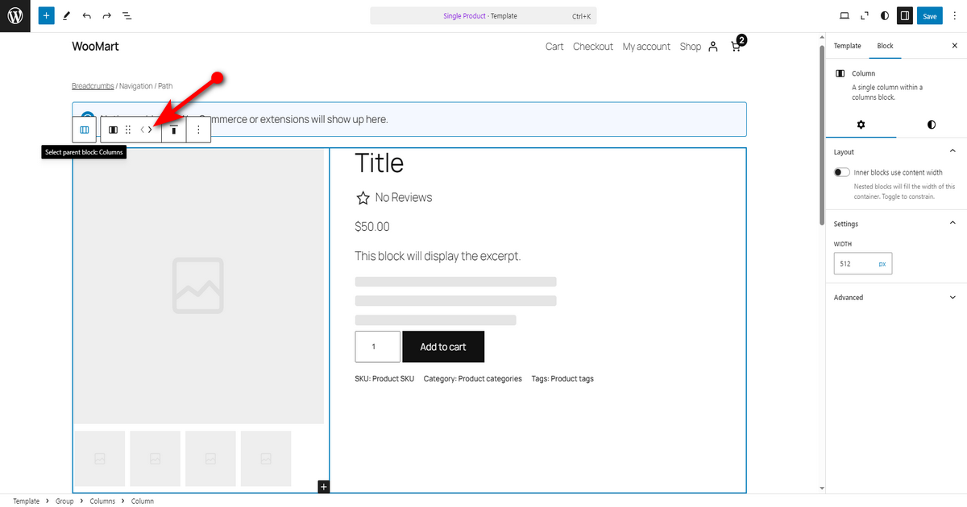Click the WordPress logo to leave the editor
967x507 pixels.
click(15, 15)
